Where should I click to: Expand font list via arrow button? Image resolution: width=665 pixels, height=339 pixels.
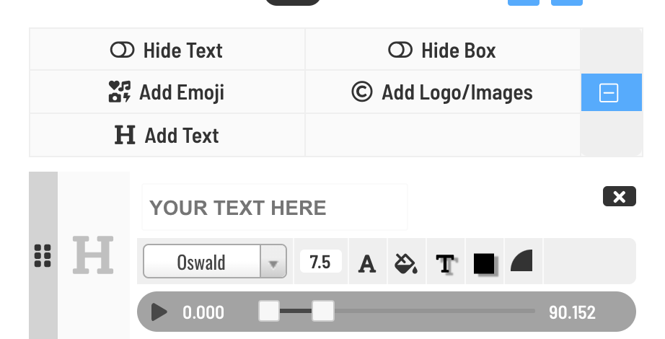(273, 262)
